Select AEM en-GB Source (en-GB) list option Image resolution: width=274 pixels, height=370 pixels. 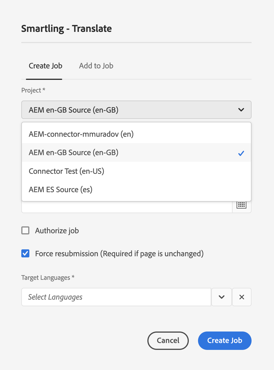[x=74, y=153]
